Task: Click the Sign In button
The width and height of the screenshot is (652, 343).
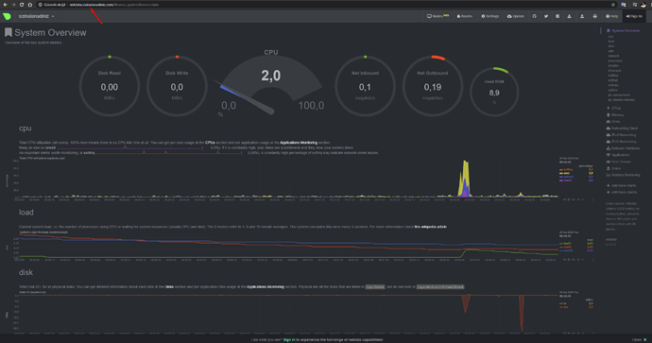Action: pos(634,16)
